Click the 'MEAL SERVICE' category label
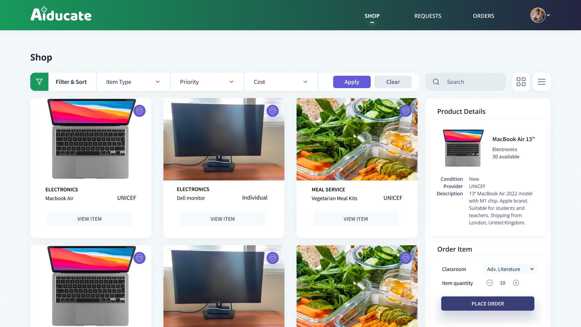This screenshot has height=327, width=581. point(328,190)
